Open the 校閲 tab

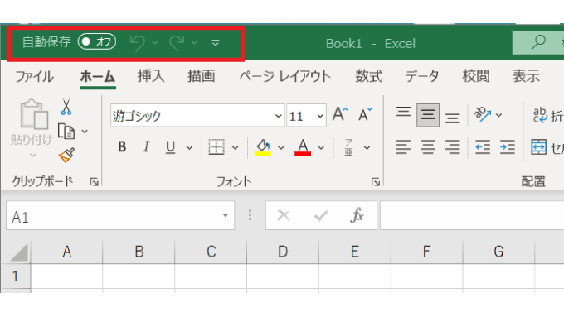coord(475,76)
